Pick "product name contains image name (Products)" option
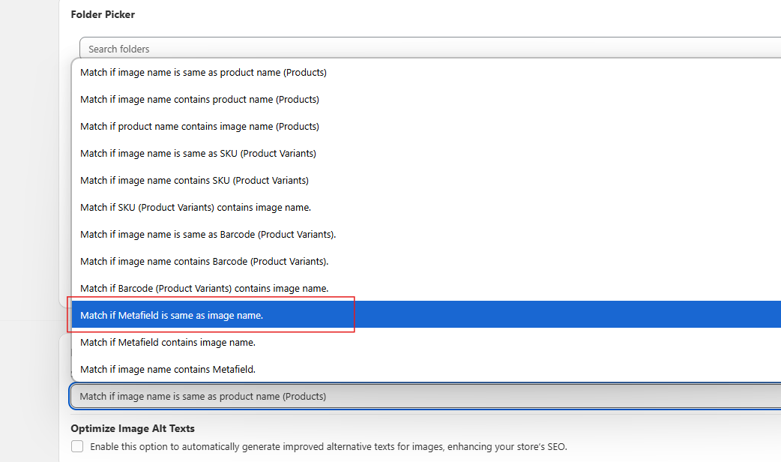This screenshot has width=781, height=462. [x=199, y=127]
